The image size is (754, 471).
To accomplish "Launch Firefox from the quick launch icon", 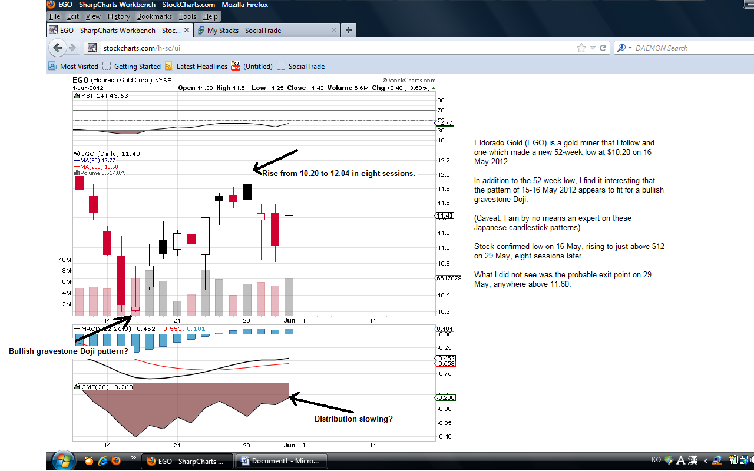I will (x=116, y=461).
